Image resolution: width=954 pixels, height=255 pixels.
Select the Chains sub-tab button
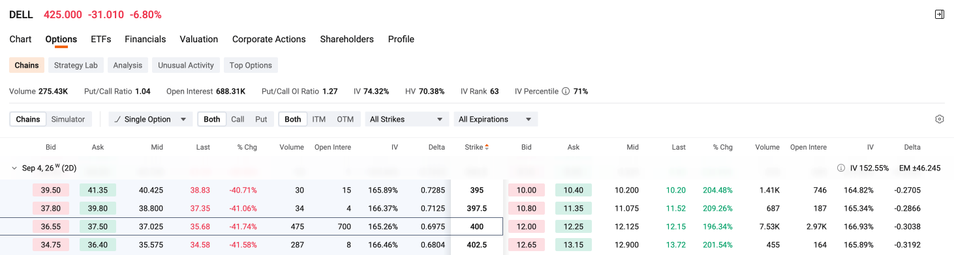coord(27,65)
